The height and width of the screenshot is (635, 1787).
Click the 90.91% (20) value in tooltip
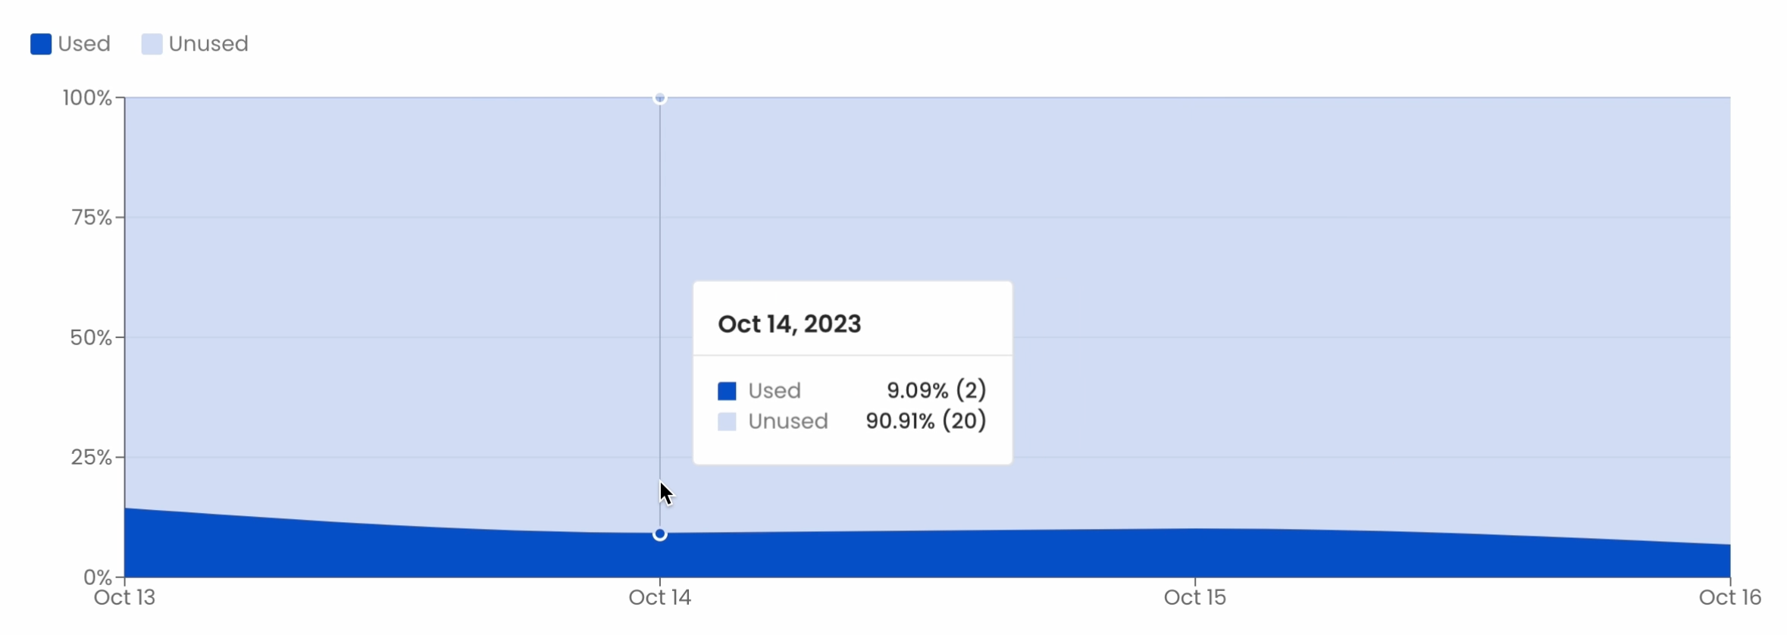(x=926, y=421)
